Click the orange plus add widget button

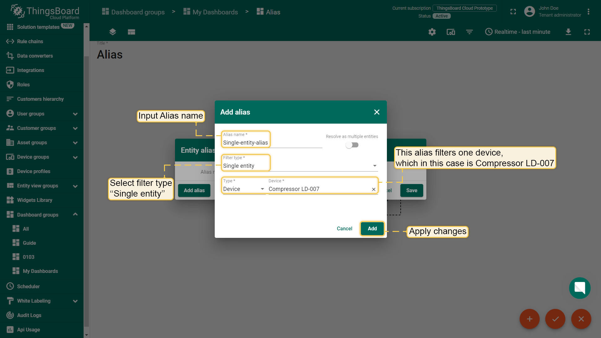[x=529, y=319]
